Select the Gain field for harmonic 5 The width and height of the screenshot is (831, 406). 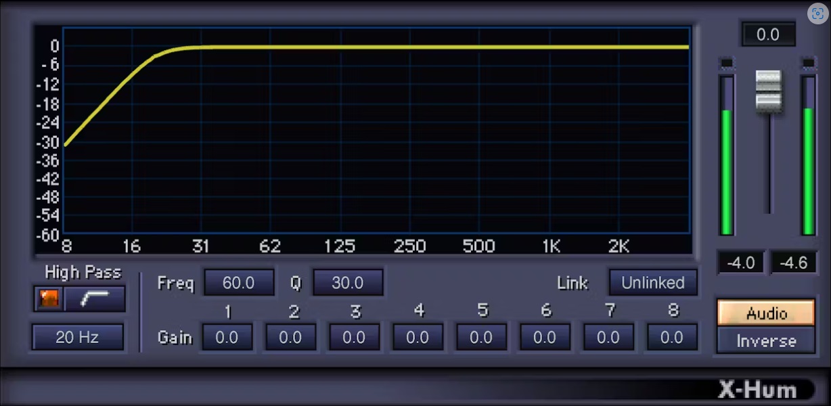coord(481,337)
